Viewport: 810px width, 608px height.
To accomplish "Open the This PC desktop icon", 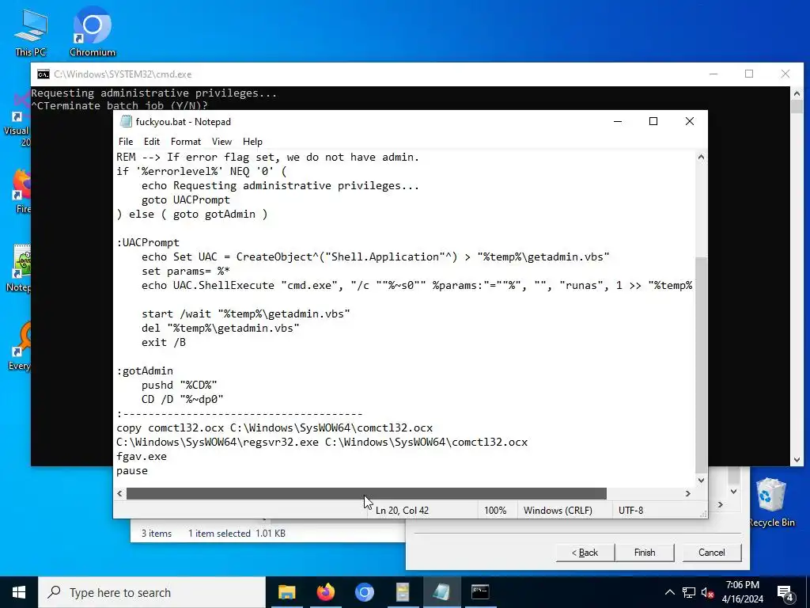I will pyautogui.click(x=31, y=32).
